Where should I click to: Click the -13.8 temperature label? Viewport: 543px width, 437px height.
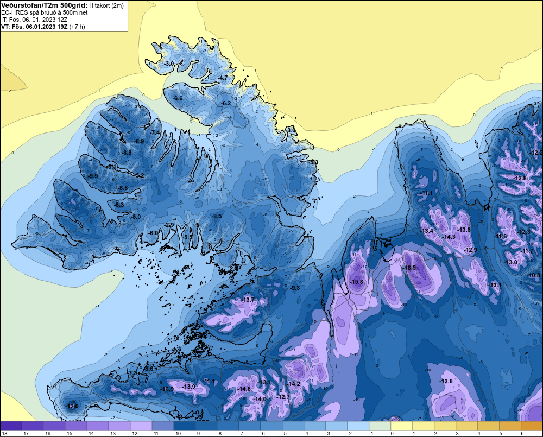click(x=463, y=230)
